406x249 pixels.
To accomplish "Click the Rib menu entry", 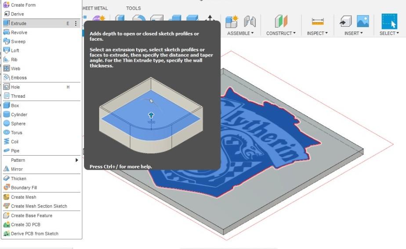I will click(x=41, y=60).
